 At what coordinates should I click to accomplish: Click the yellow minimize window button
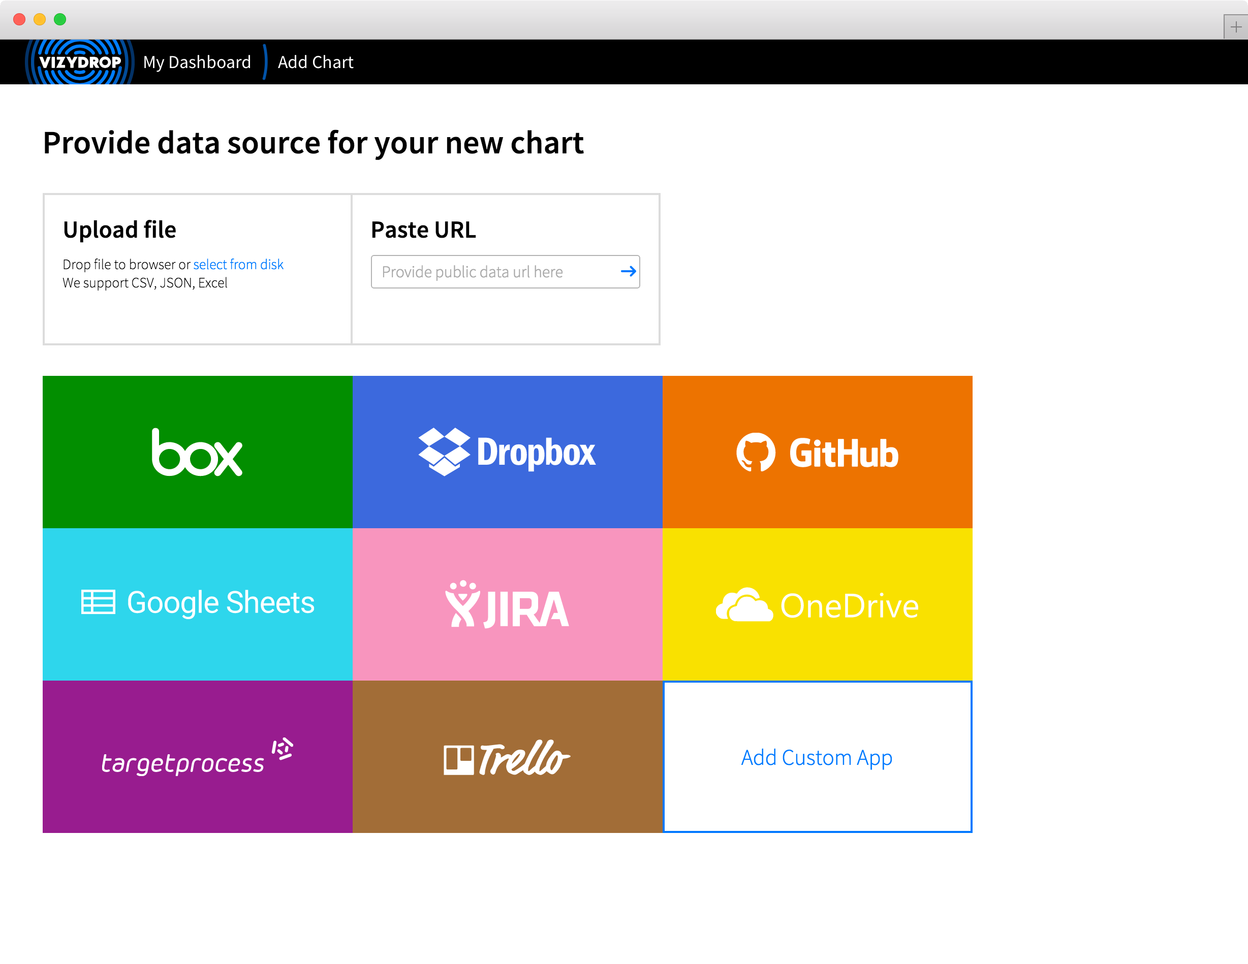(x=40, y=19)
